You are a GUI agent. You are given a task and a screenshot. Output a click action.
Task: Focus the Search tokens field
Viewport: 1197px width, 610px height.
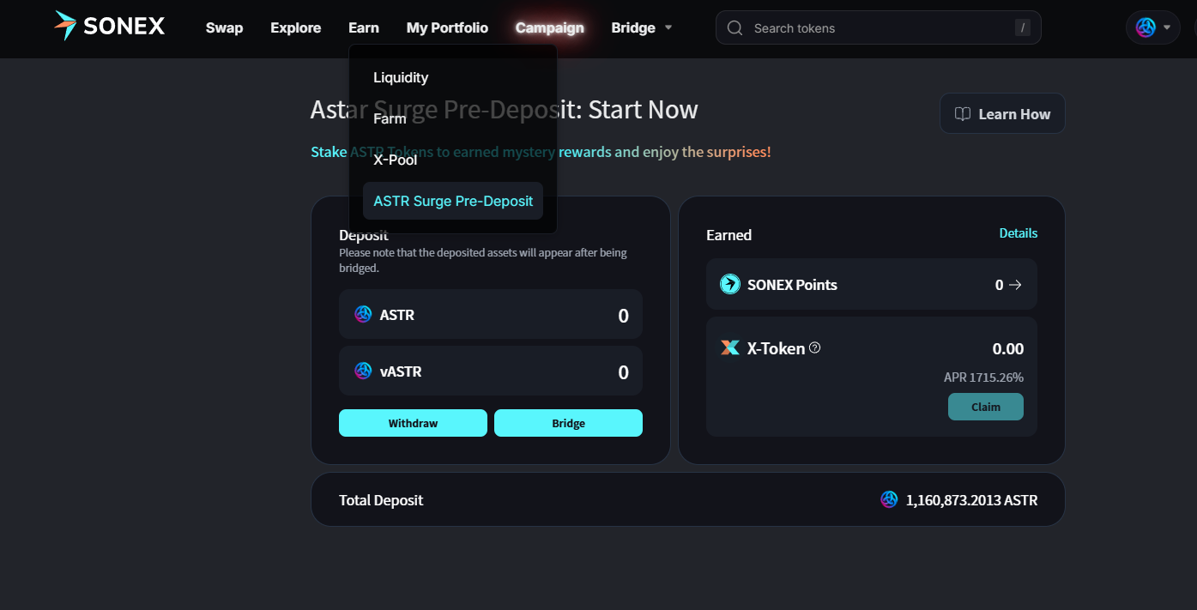pos(879,27)
